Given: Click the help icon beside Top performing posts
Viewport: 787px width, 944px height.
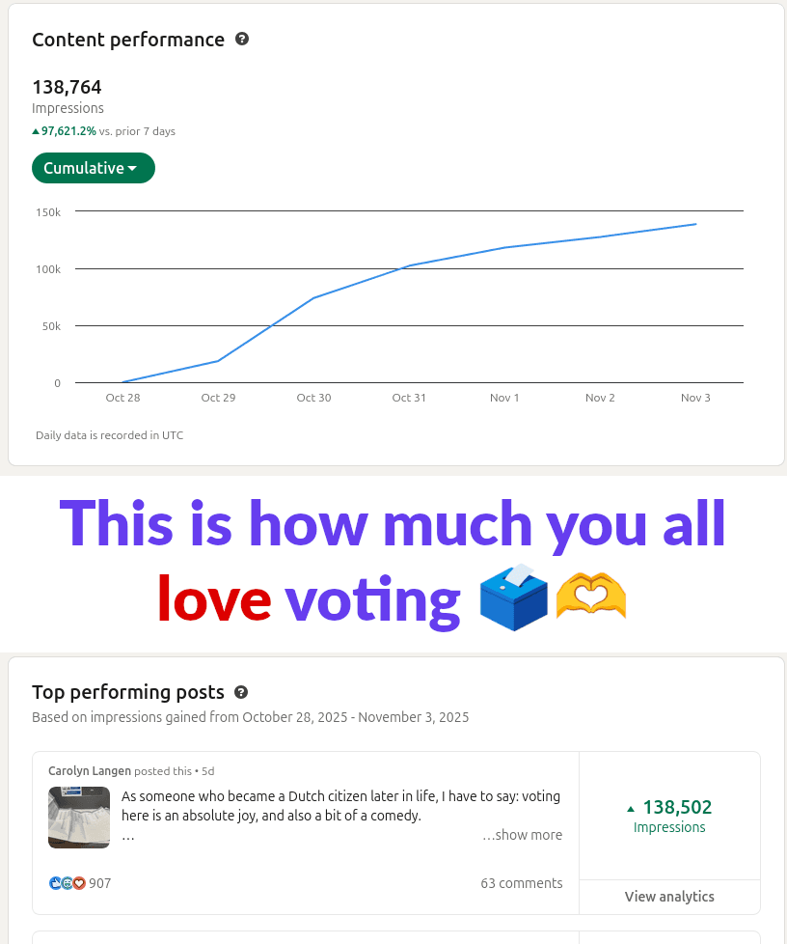Looking at the screenshot, I should click(241, 692).
